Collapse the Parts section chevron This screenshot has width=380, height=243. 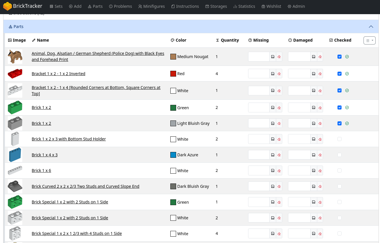371,27
